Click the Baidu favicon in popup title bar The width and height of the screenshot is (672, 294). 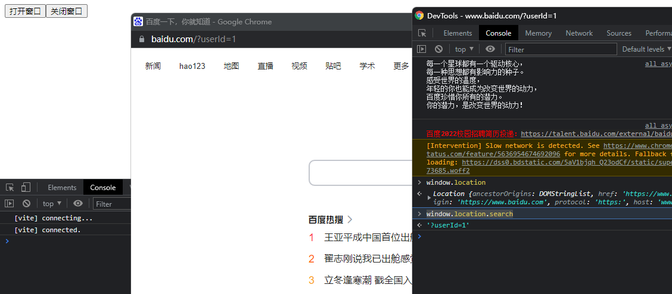(138, 21)
